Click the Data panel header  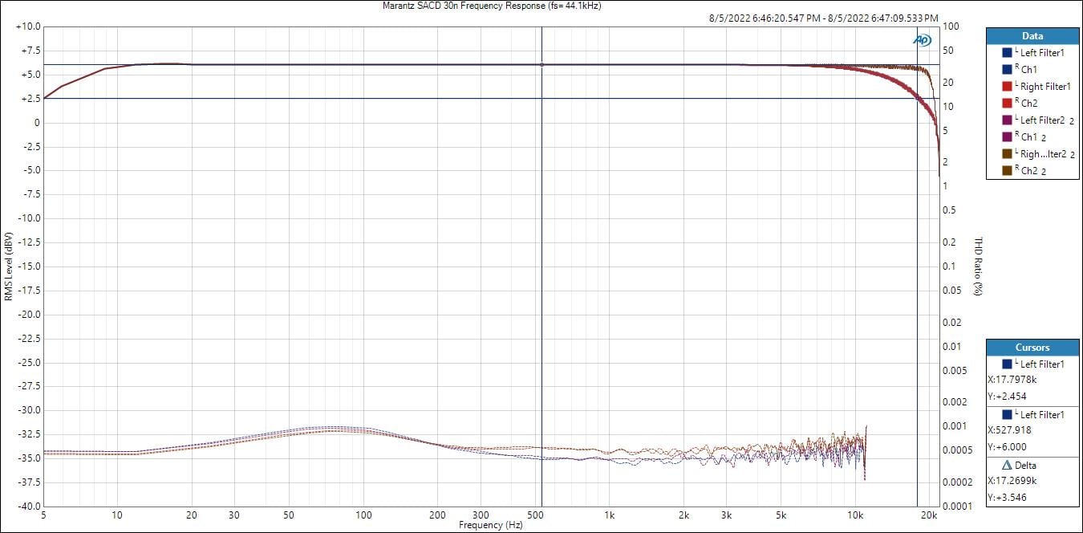(x=1032, y=36)
